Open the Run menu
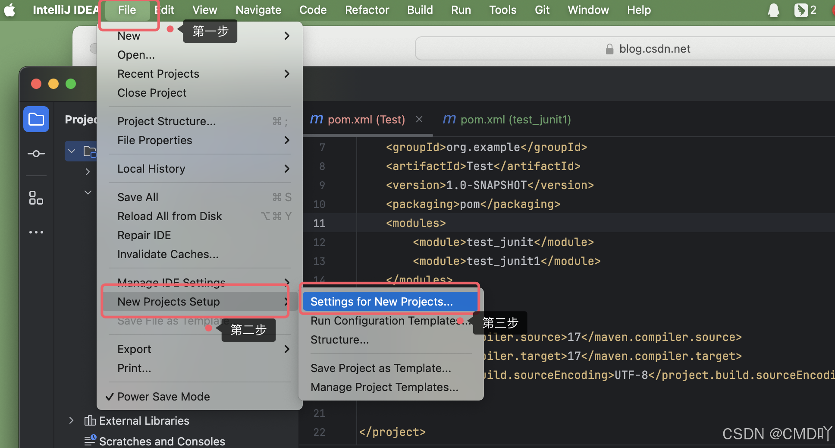The width and height of the screenshot is (835, 448). click(x=461, y=10)
